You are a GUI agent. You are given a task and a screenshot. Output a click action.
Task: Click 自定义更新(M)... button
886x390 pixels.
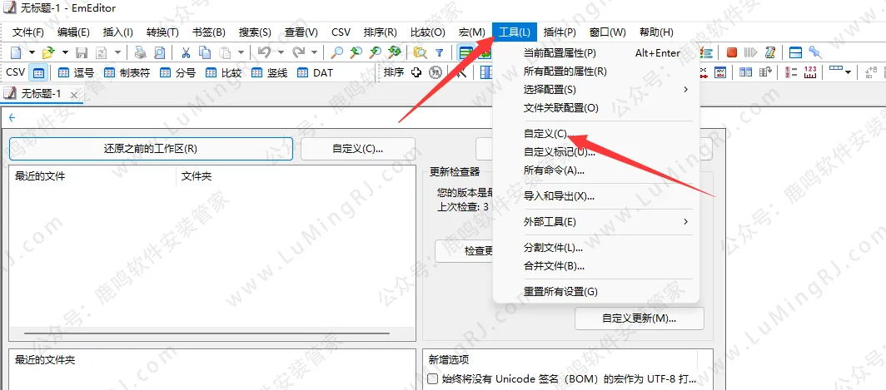[639, 318]
